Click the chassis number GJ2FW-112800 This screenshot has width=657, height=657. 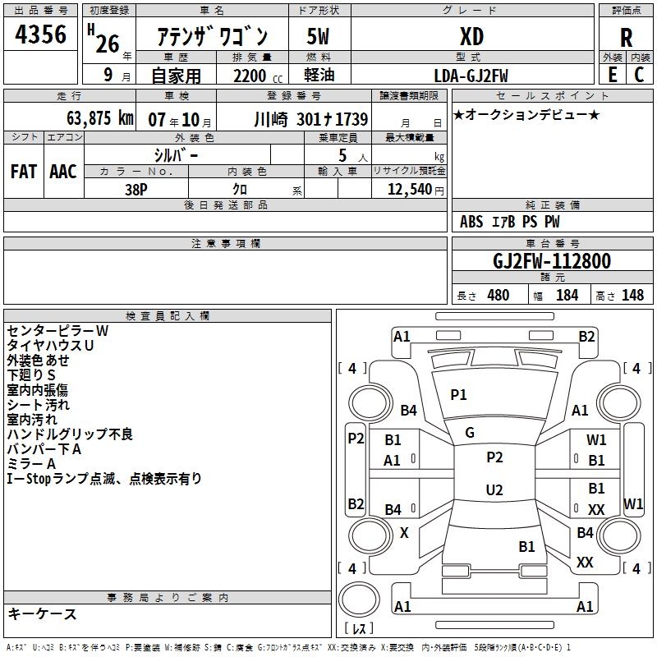point(552,261)
